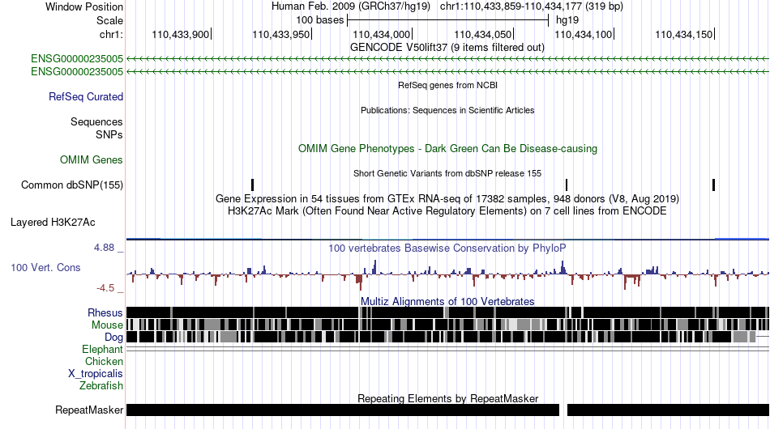Click the first ENSG00000235005 gene label

pyautogui.click(x=77, y=59)
